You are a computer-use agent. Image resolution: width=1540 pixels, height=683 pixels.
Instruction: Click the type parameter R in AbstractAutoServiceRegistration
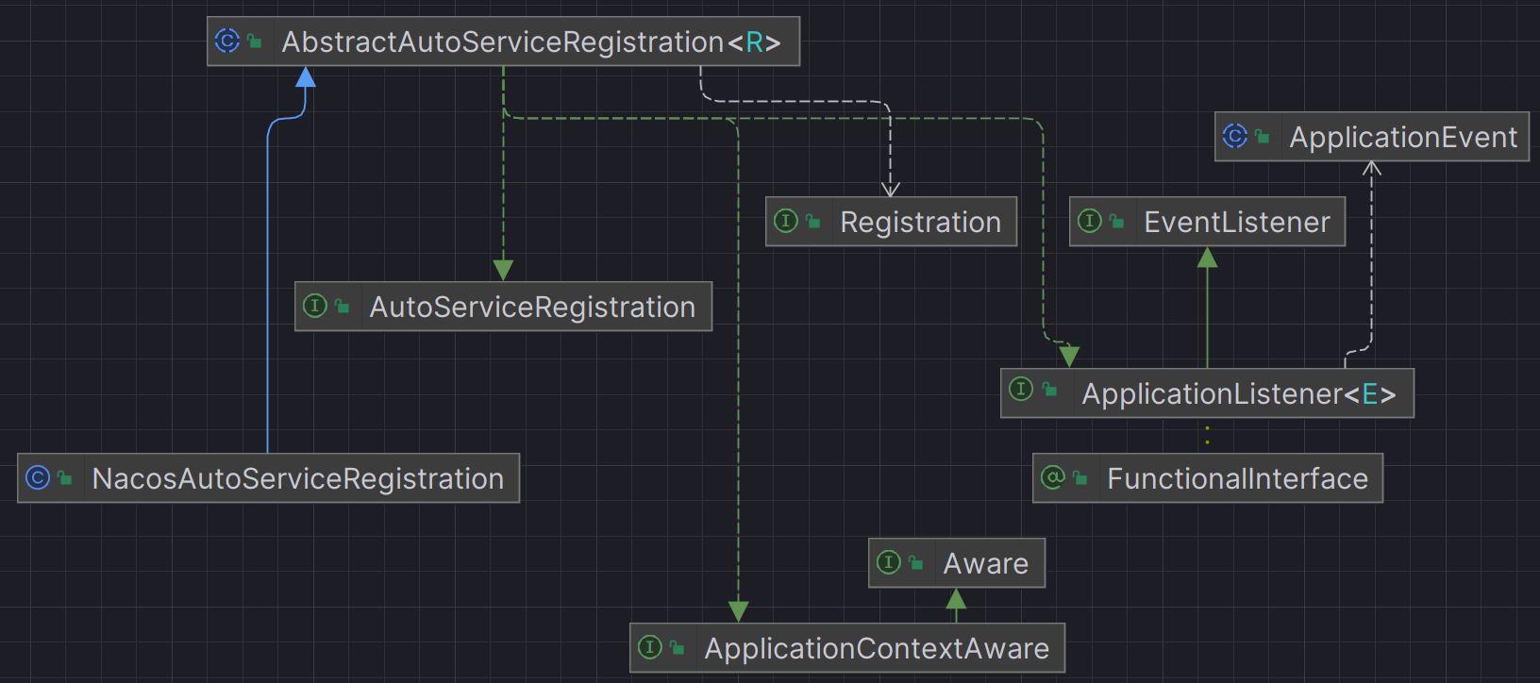(x=755, y=42)
